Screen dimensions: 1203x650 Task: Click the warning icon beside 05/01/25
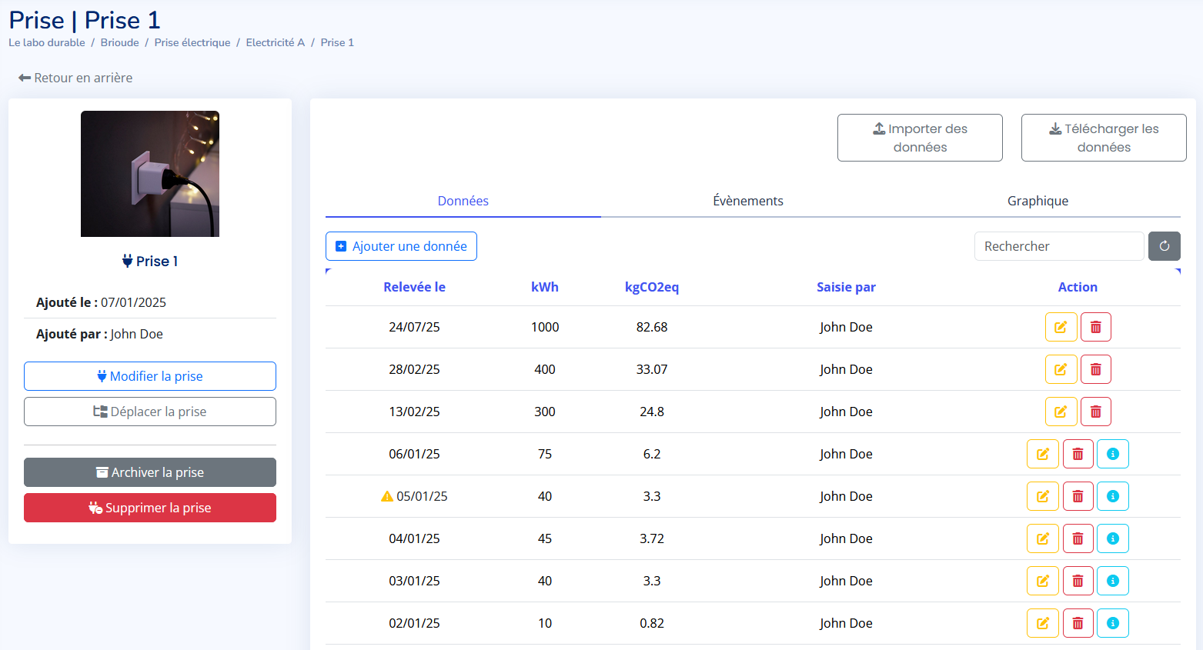point(387,496)
